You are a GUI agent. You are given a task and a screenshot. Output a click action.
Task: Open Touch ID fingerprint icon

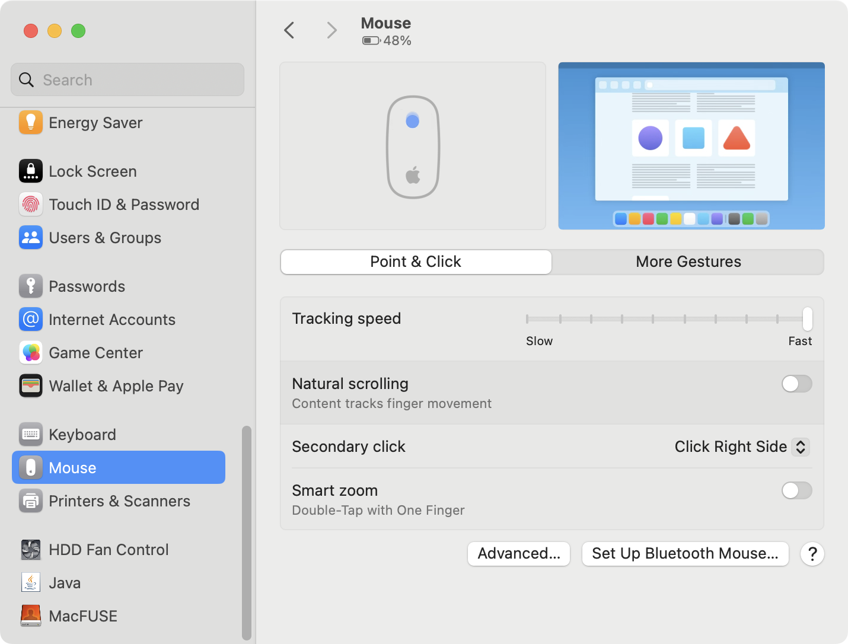(x=31, y=205)
